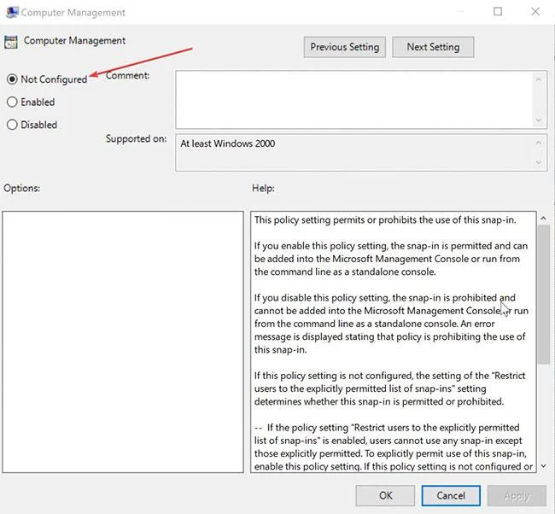The width and height of the screenshot is (555, 514).
Task: Select the Disabled radio button
Action: click(12, 125)
